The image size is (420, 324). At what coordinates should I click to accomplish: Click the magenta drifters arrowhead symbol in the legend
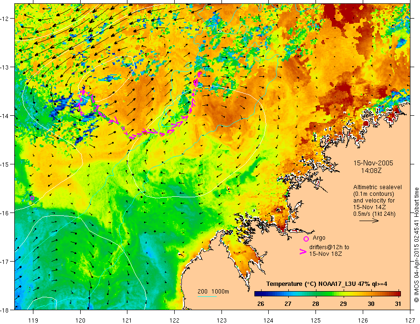click(x=303, y=252)
